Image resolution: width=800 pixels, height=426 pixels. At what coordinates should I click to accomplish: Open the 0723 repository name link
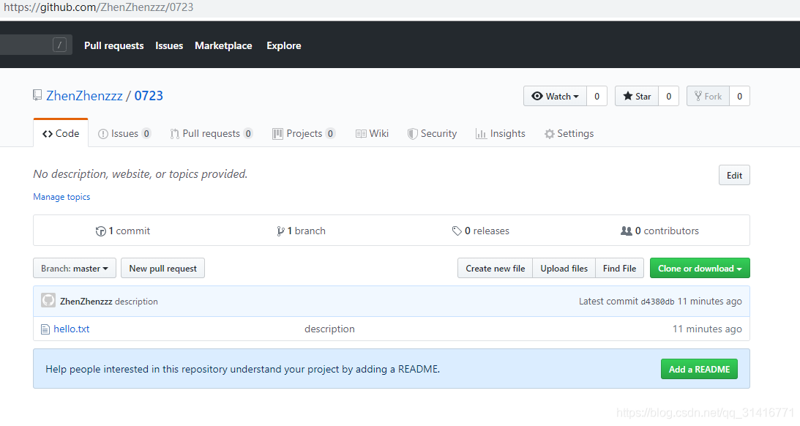click(x=149, y=95)
